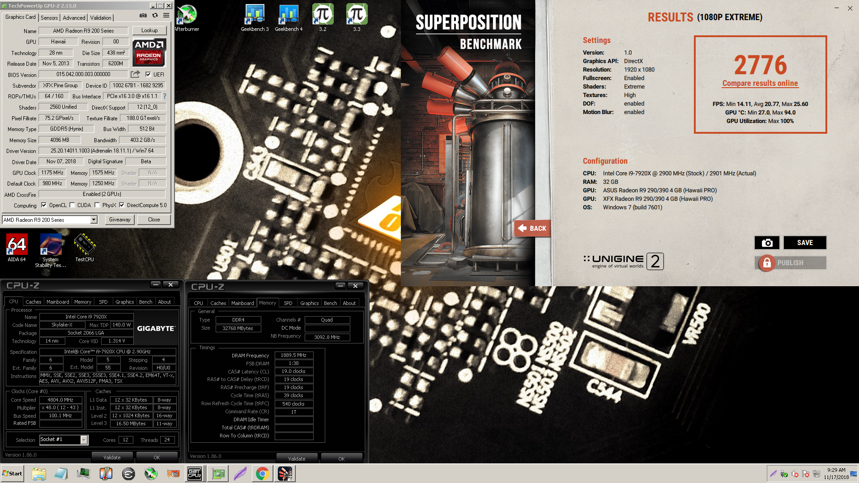The height and width of the screenshot is (483, 859).
Task: Open the GPU-Z hamburger menu icon
Action: coord(166,16)
